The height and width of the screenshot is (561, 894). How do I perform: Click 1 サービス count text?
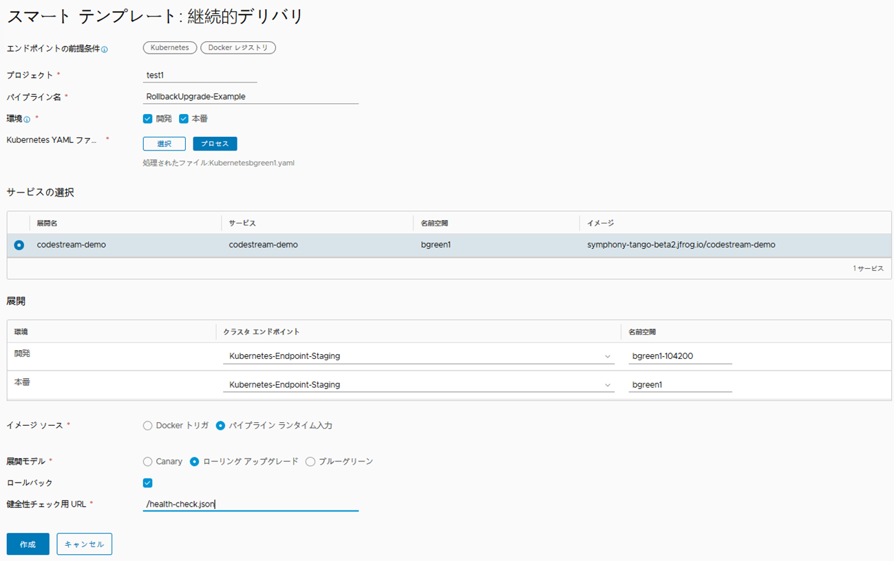tap(869, 268)
